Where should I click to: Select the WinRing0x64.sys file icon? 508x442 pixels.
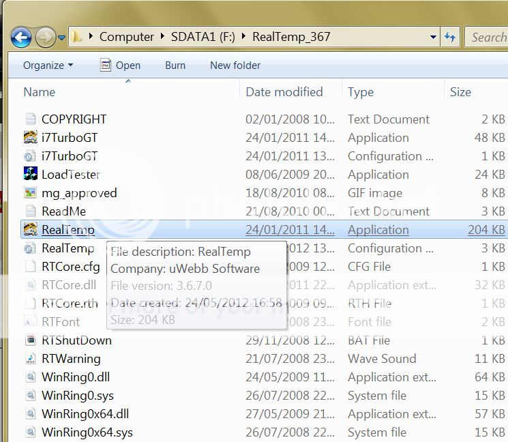pos(31,432)
